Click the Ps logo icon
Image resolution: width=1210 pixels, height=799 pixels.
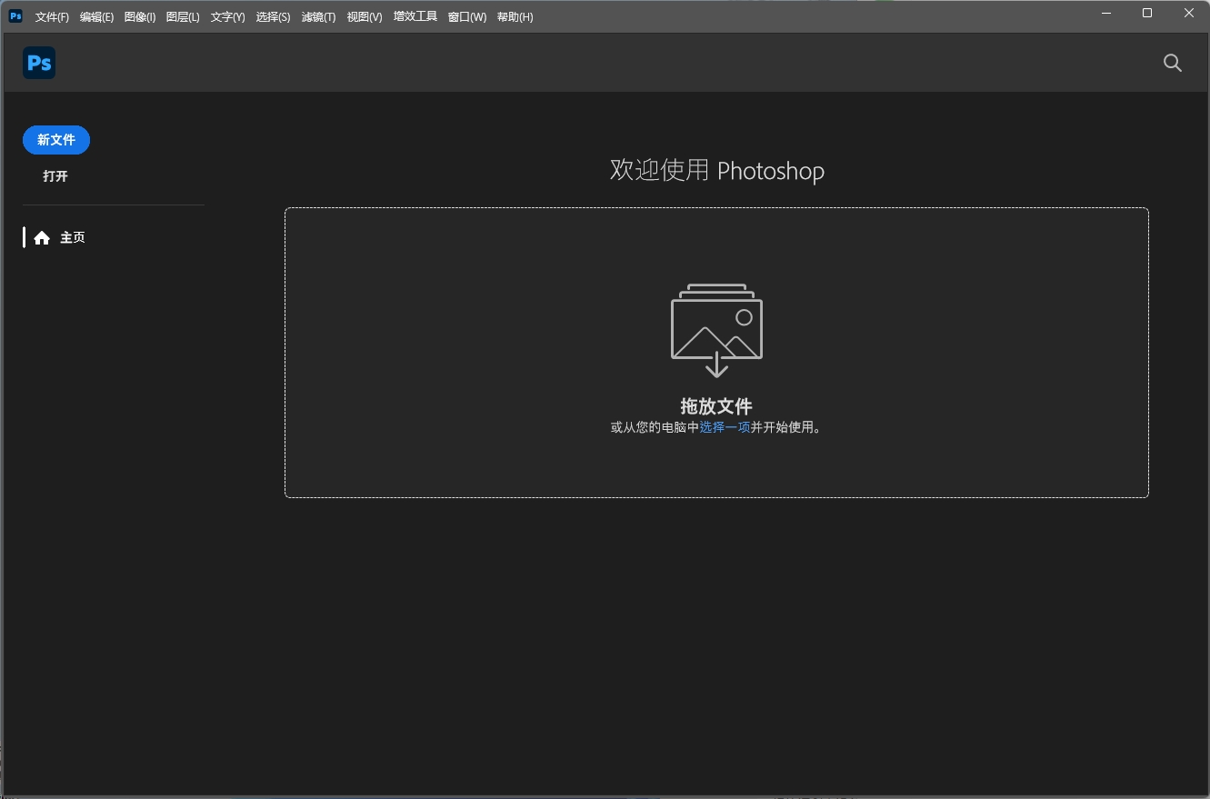point(38,62)
